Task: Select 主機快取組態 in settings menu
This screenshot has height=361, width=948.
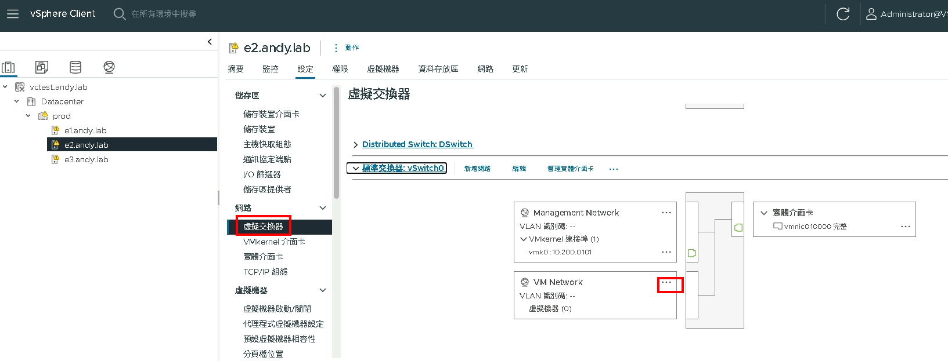Action: (x=267, y=144)
